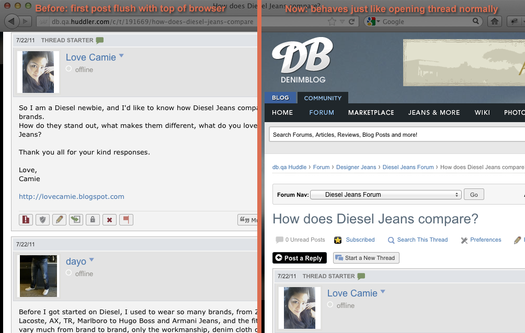
Task: Click the move post green arrow icon
Action: point(76,220)
